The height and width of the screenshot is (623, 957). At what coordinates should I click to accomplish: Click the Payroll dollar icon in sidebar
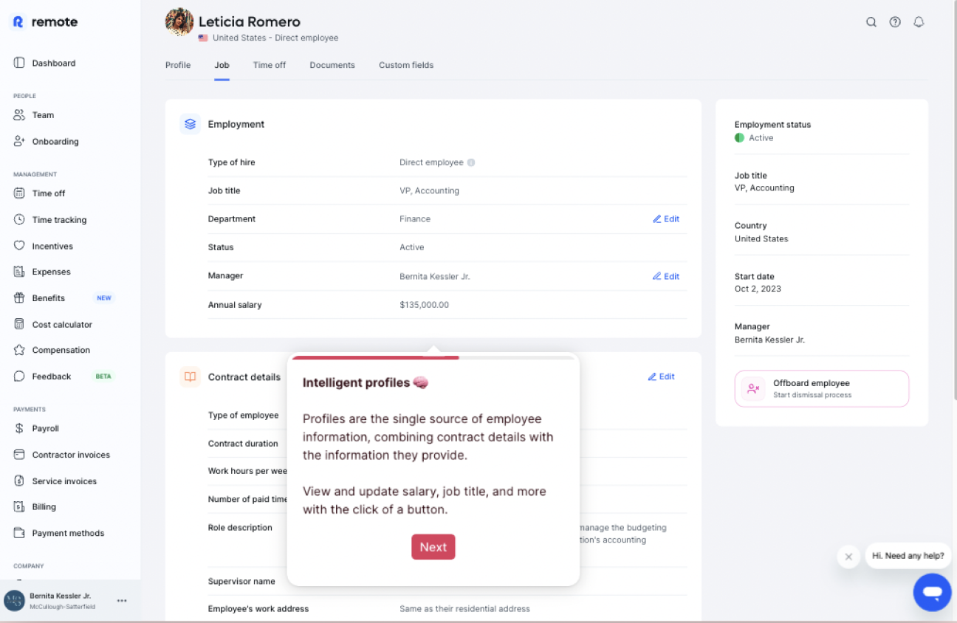[x=19, y=428]
